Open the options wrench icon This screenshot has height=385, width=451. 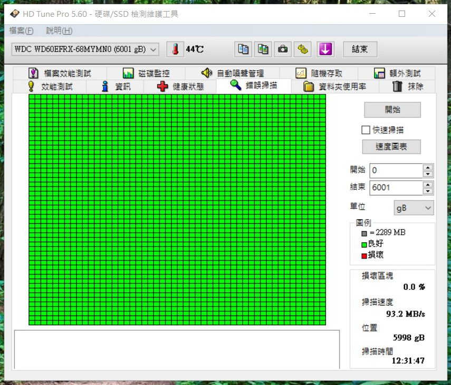tap(303, 50)
